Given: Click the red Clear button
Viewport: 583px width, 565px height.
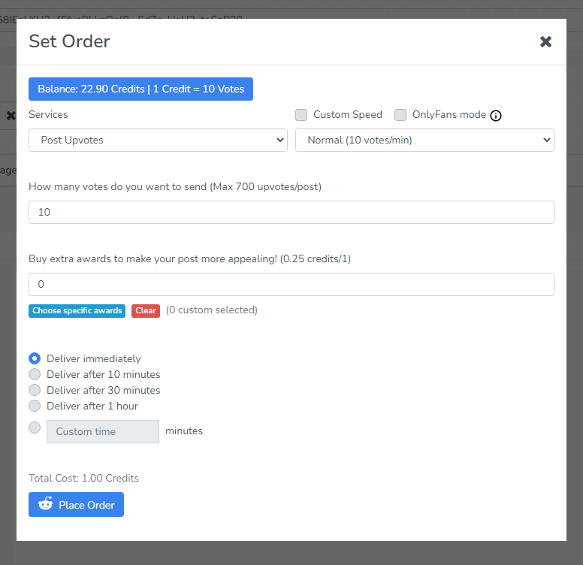Looking at the screenshot, I should 146,311.
